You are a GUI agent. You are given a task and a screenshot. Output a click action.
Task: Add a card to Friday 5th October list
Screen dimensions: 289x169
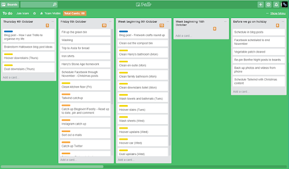click(x=69, y=160)
